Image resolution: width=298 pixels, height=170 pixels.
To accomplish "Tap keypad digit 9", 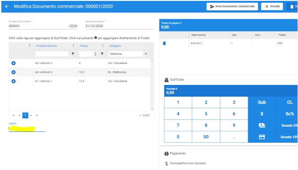I will click(234, 125).
